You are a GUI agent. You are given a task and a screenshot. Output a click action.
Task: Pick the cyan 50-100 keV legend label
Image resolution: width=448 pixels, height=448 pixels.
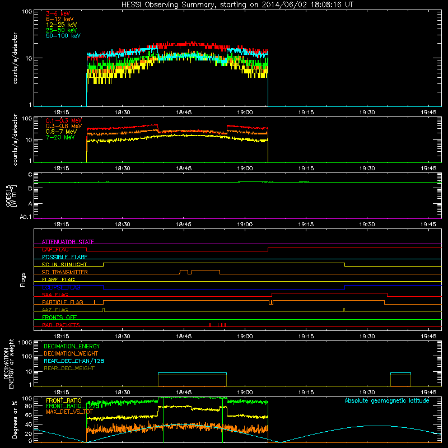pos(63,36)
